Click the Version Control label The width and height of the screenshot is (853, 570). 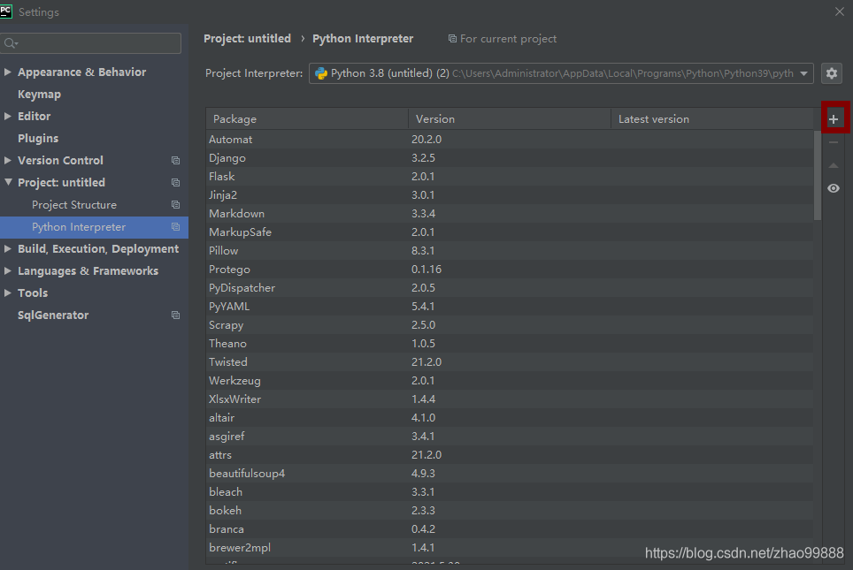(60, 160)
